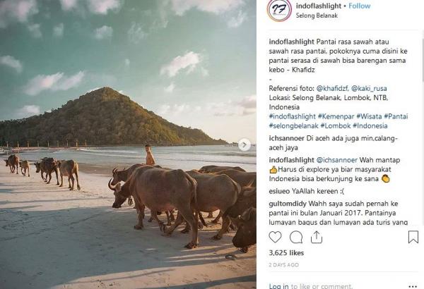Open the 2 days ago timestamp
This screenshot has height=289, width=424.
283,264
